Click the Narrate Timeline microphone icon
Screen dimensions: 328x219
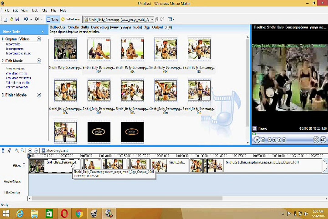coord(9,150)
